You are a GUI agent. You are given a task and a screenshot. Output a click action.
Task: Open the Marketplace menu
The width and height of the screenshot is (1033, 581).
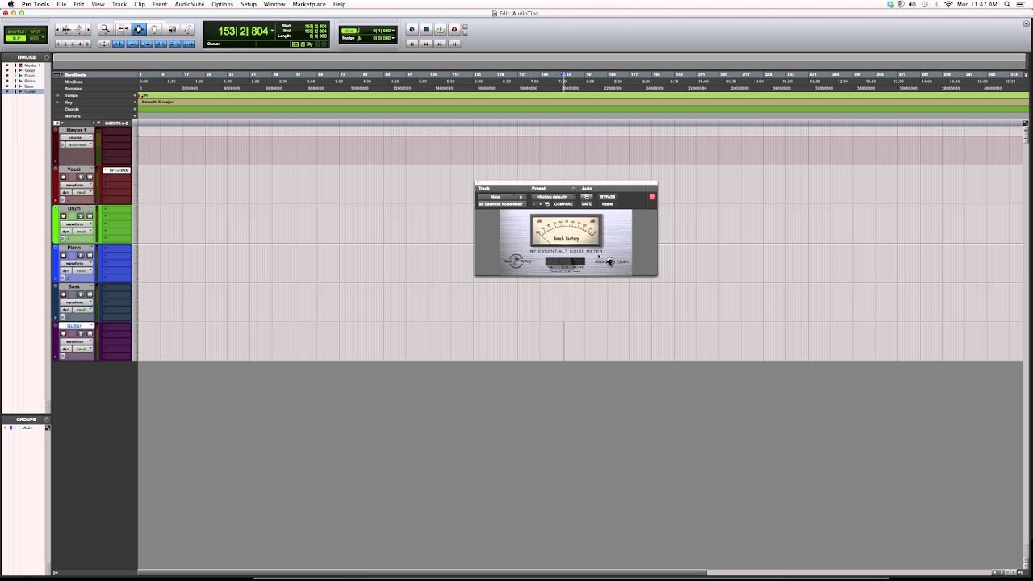pyautogui.click(x=309, y=4)
